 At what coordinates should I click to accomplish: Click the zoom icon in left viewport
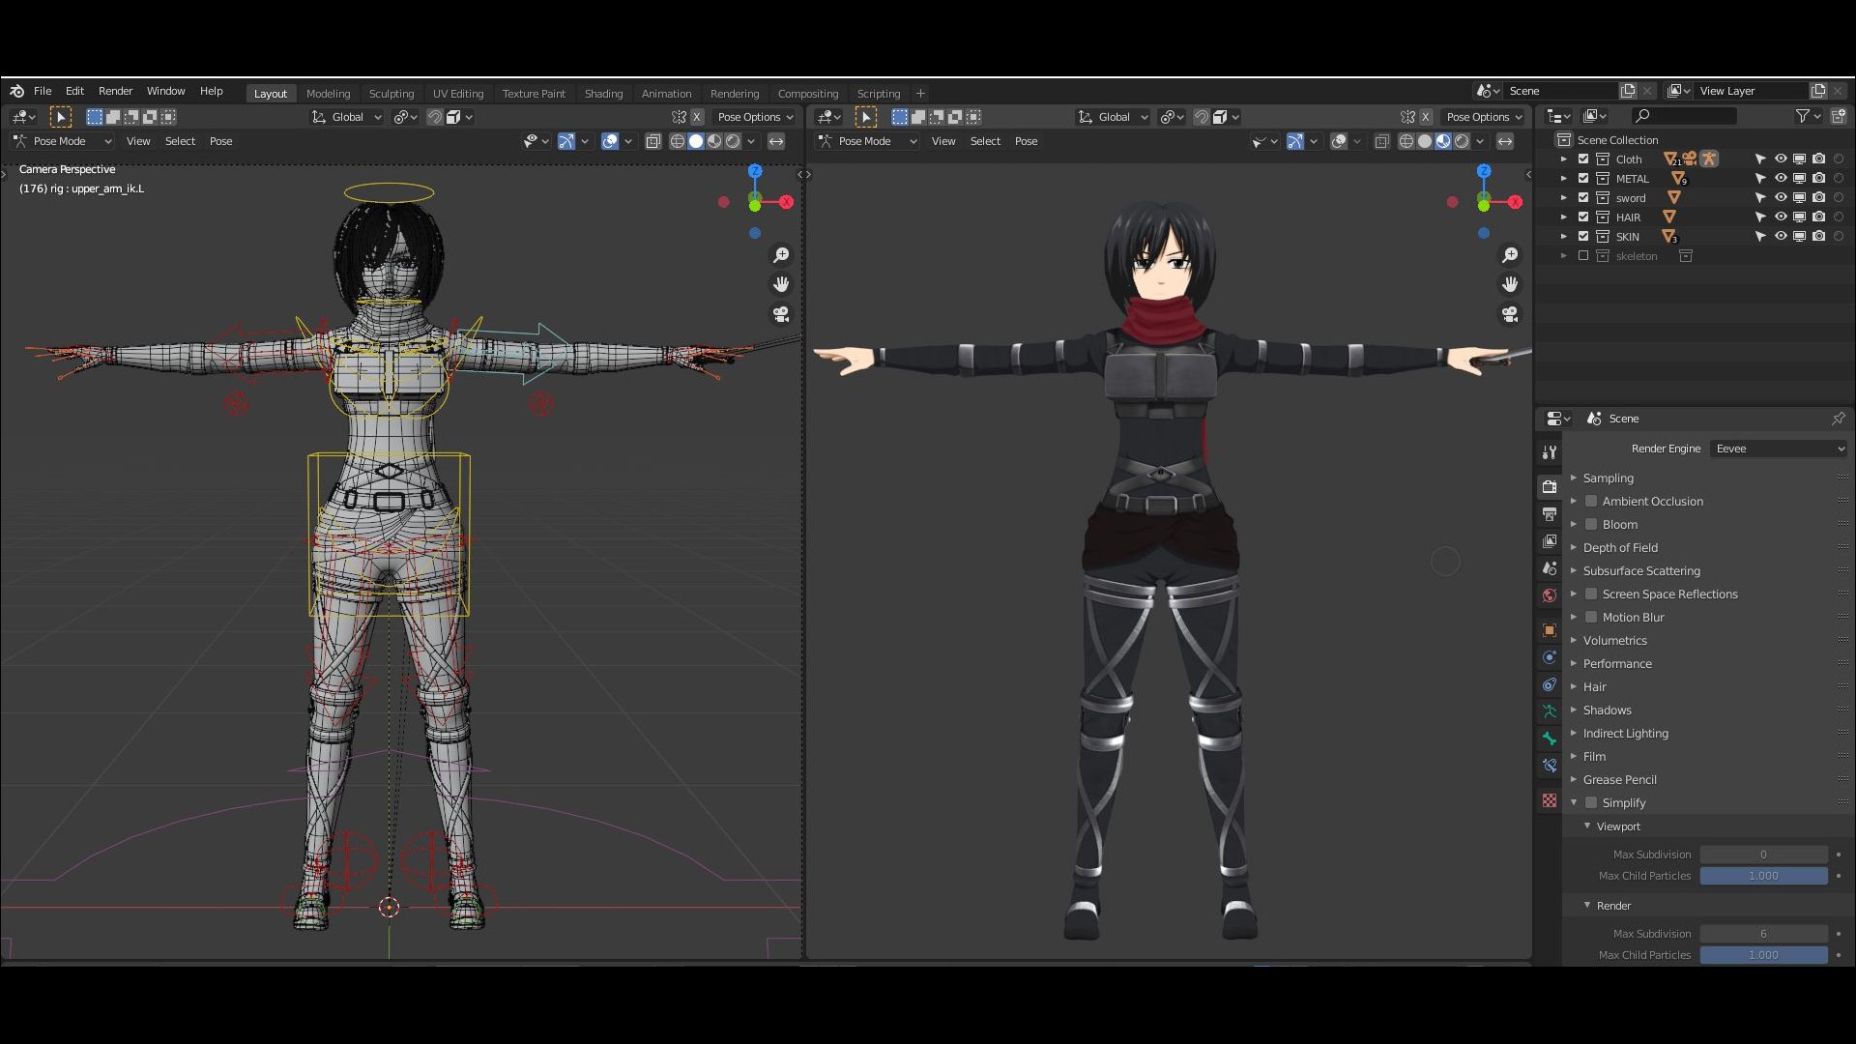pos(781,255)
